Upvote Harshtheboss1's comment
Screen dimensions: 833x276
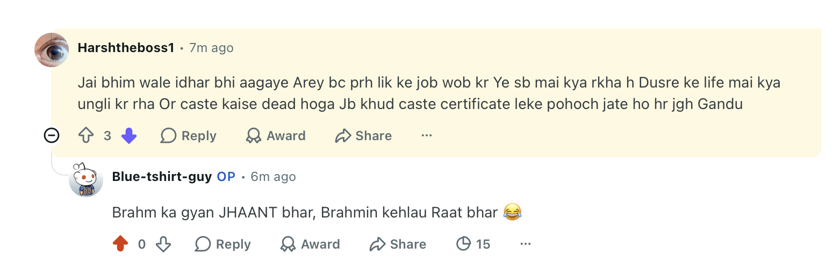[x=86, y=136]
